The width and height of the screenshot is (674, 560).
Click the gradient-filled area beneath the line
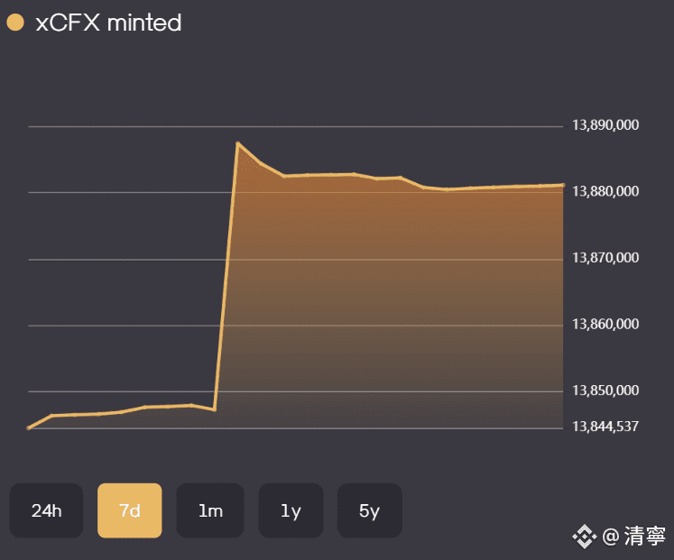point(388,298)
